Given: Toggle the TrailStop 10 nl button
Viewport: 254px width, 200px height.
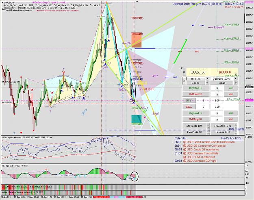Looking at the screenshot, I should (x=222, y=126).
